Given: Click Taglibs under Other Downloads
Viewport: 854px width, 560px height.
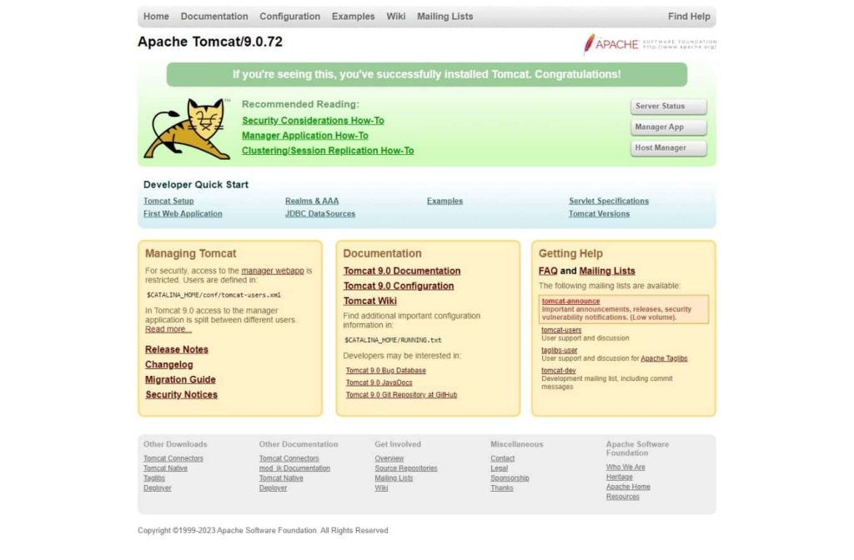Looking at the screenshot, I should (154, 478).
